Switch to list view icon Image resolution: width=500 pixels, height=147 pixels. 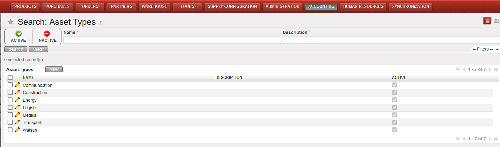coord(487,21)
